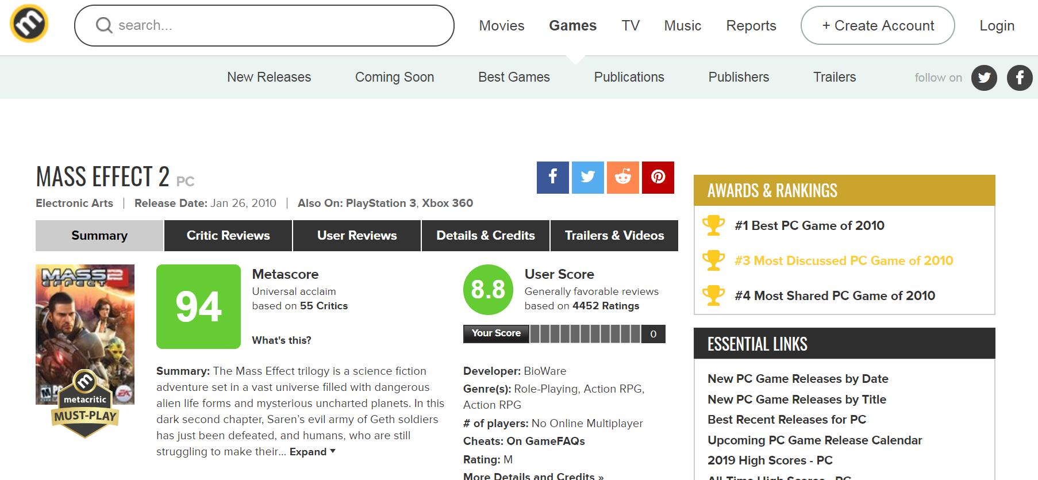1038x480 pixels.
Task: Switch to the Critic Reviews tab
Action: 228,236
